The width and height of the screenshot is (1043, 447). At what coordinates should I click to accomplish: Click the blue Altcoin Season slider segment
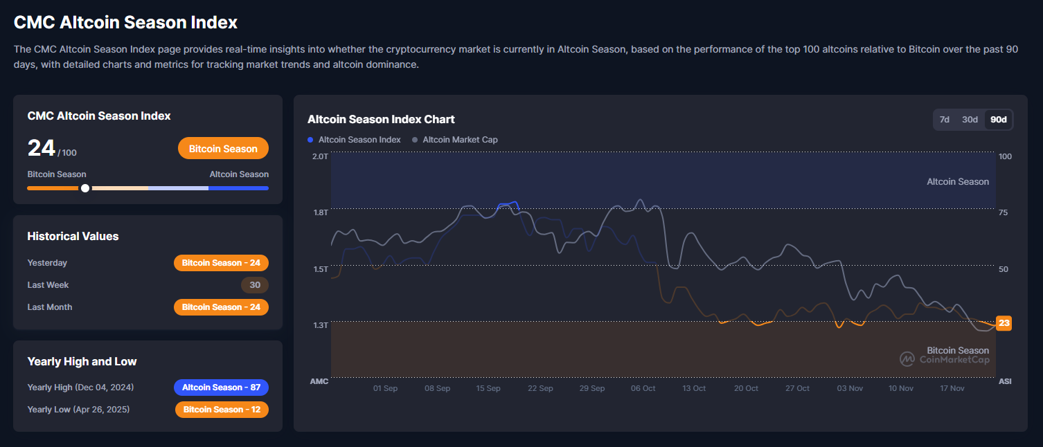tap(238, 188)
